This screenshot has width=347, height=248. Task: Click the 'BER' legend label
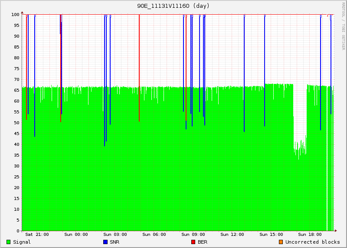(203, 242)
